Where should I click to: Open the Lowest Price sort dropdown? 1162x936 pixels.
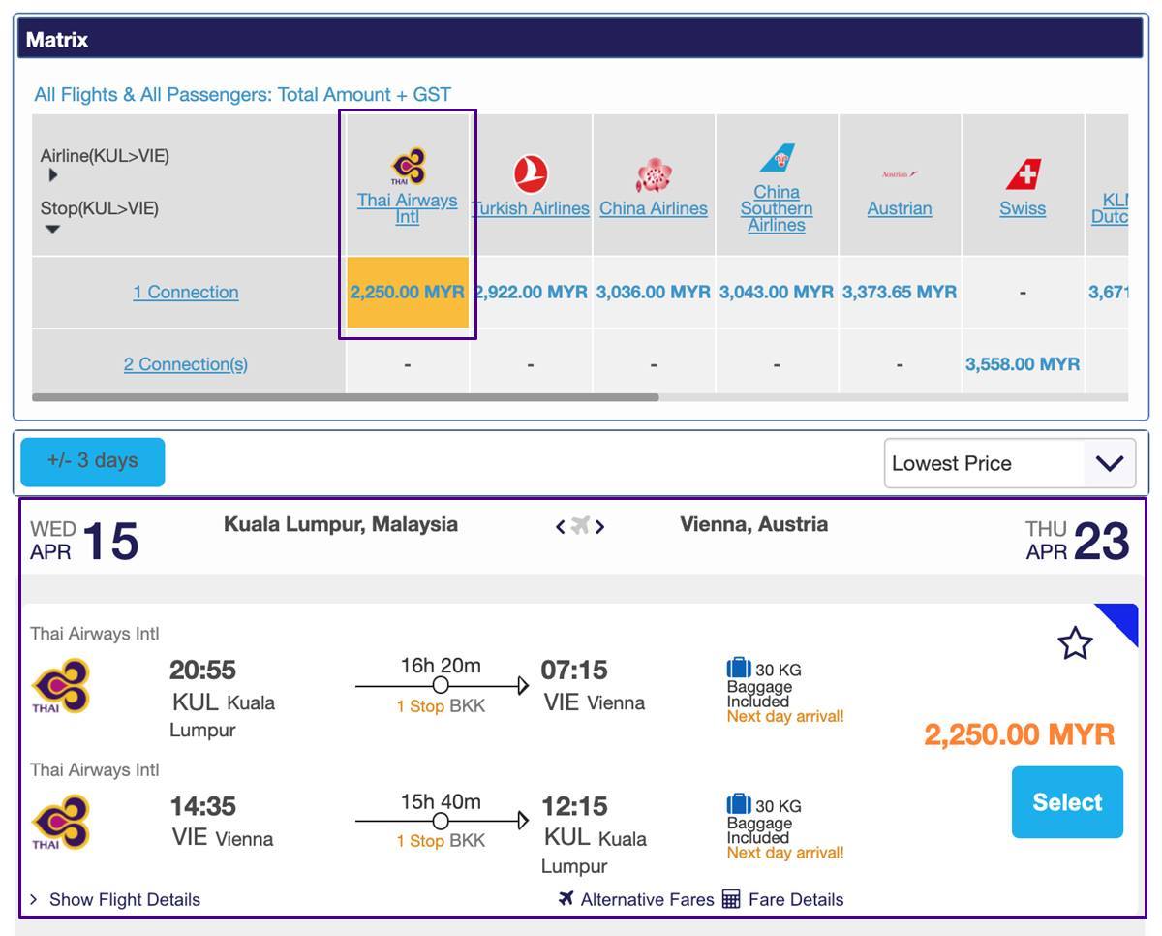(x=1010, y=463)
